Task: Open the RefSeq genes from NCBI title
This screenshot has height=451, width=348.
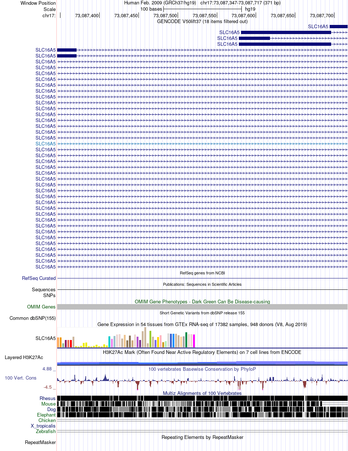Action: 202,273
